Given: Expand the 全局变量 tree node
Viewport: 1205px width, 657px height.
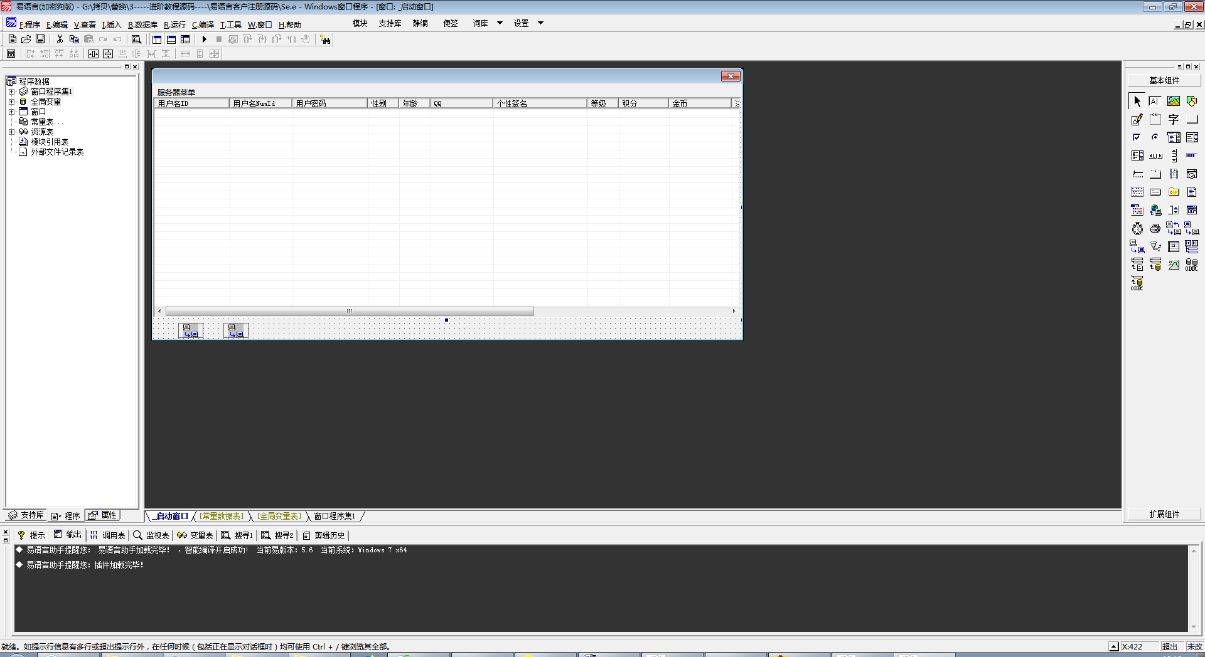Looking at the screenshot, I should (x=11, y=102).
